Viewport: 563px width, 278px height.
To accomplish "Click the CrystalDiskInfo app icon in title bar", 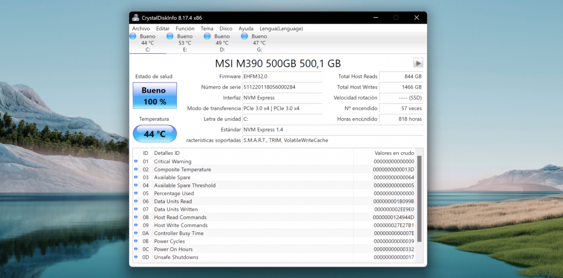I will tap(136, 18).
